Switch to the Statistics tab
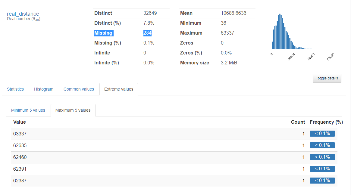The height and width of the screenshot is (195, 351). 15,89
